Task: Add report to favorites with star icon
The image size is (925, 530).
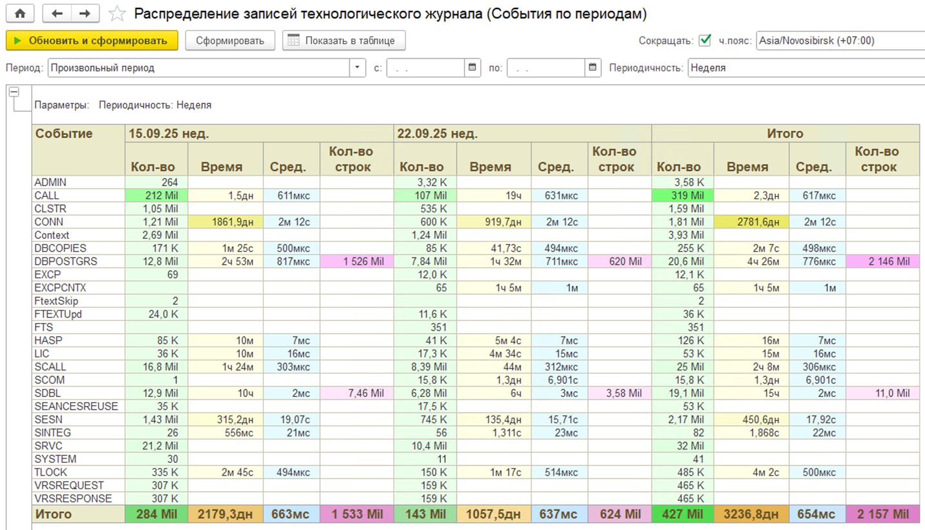Action: tap(116, 14)
